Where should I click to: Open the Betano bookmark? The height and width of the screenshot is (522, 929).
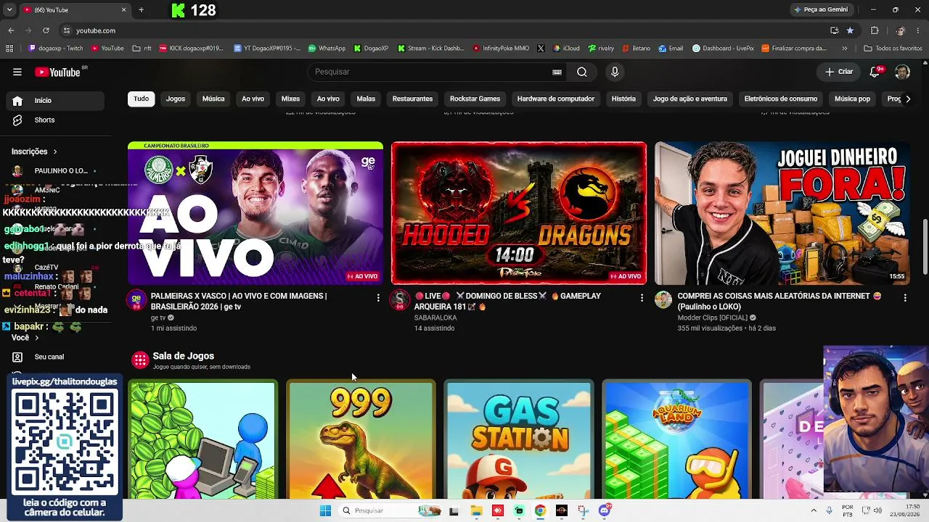point(636,49)
